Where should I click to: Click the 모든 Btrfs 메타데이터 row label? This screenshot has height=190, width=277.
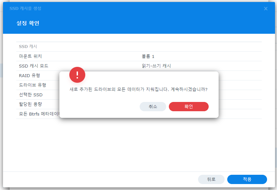point(39,114)
